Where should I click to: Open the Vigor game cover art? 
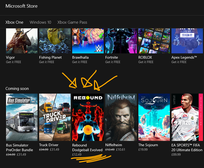(22, 41)
